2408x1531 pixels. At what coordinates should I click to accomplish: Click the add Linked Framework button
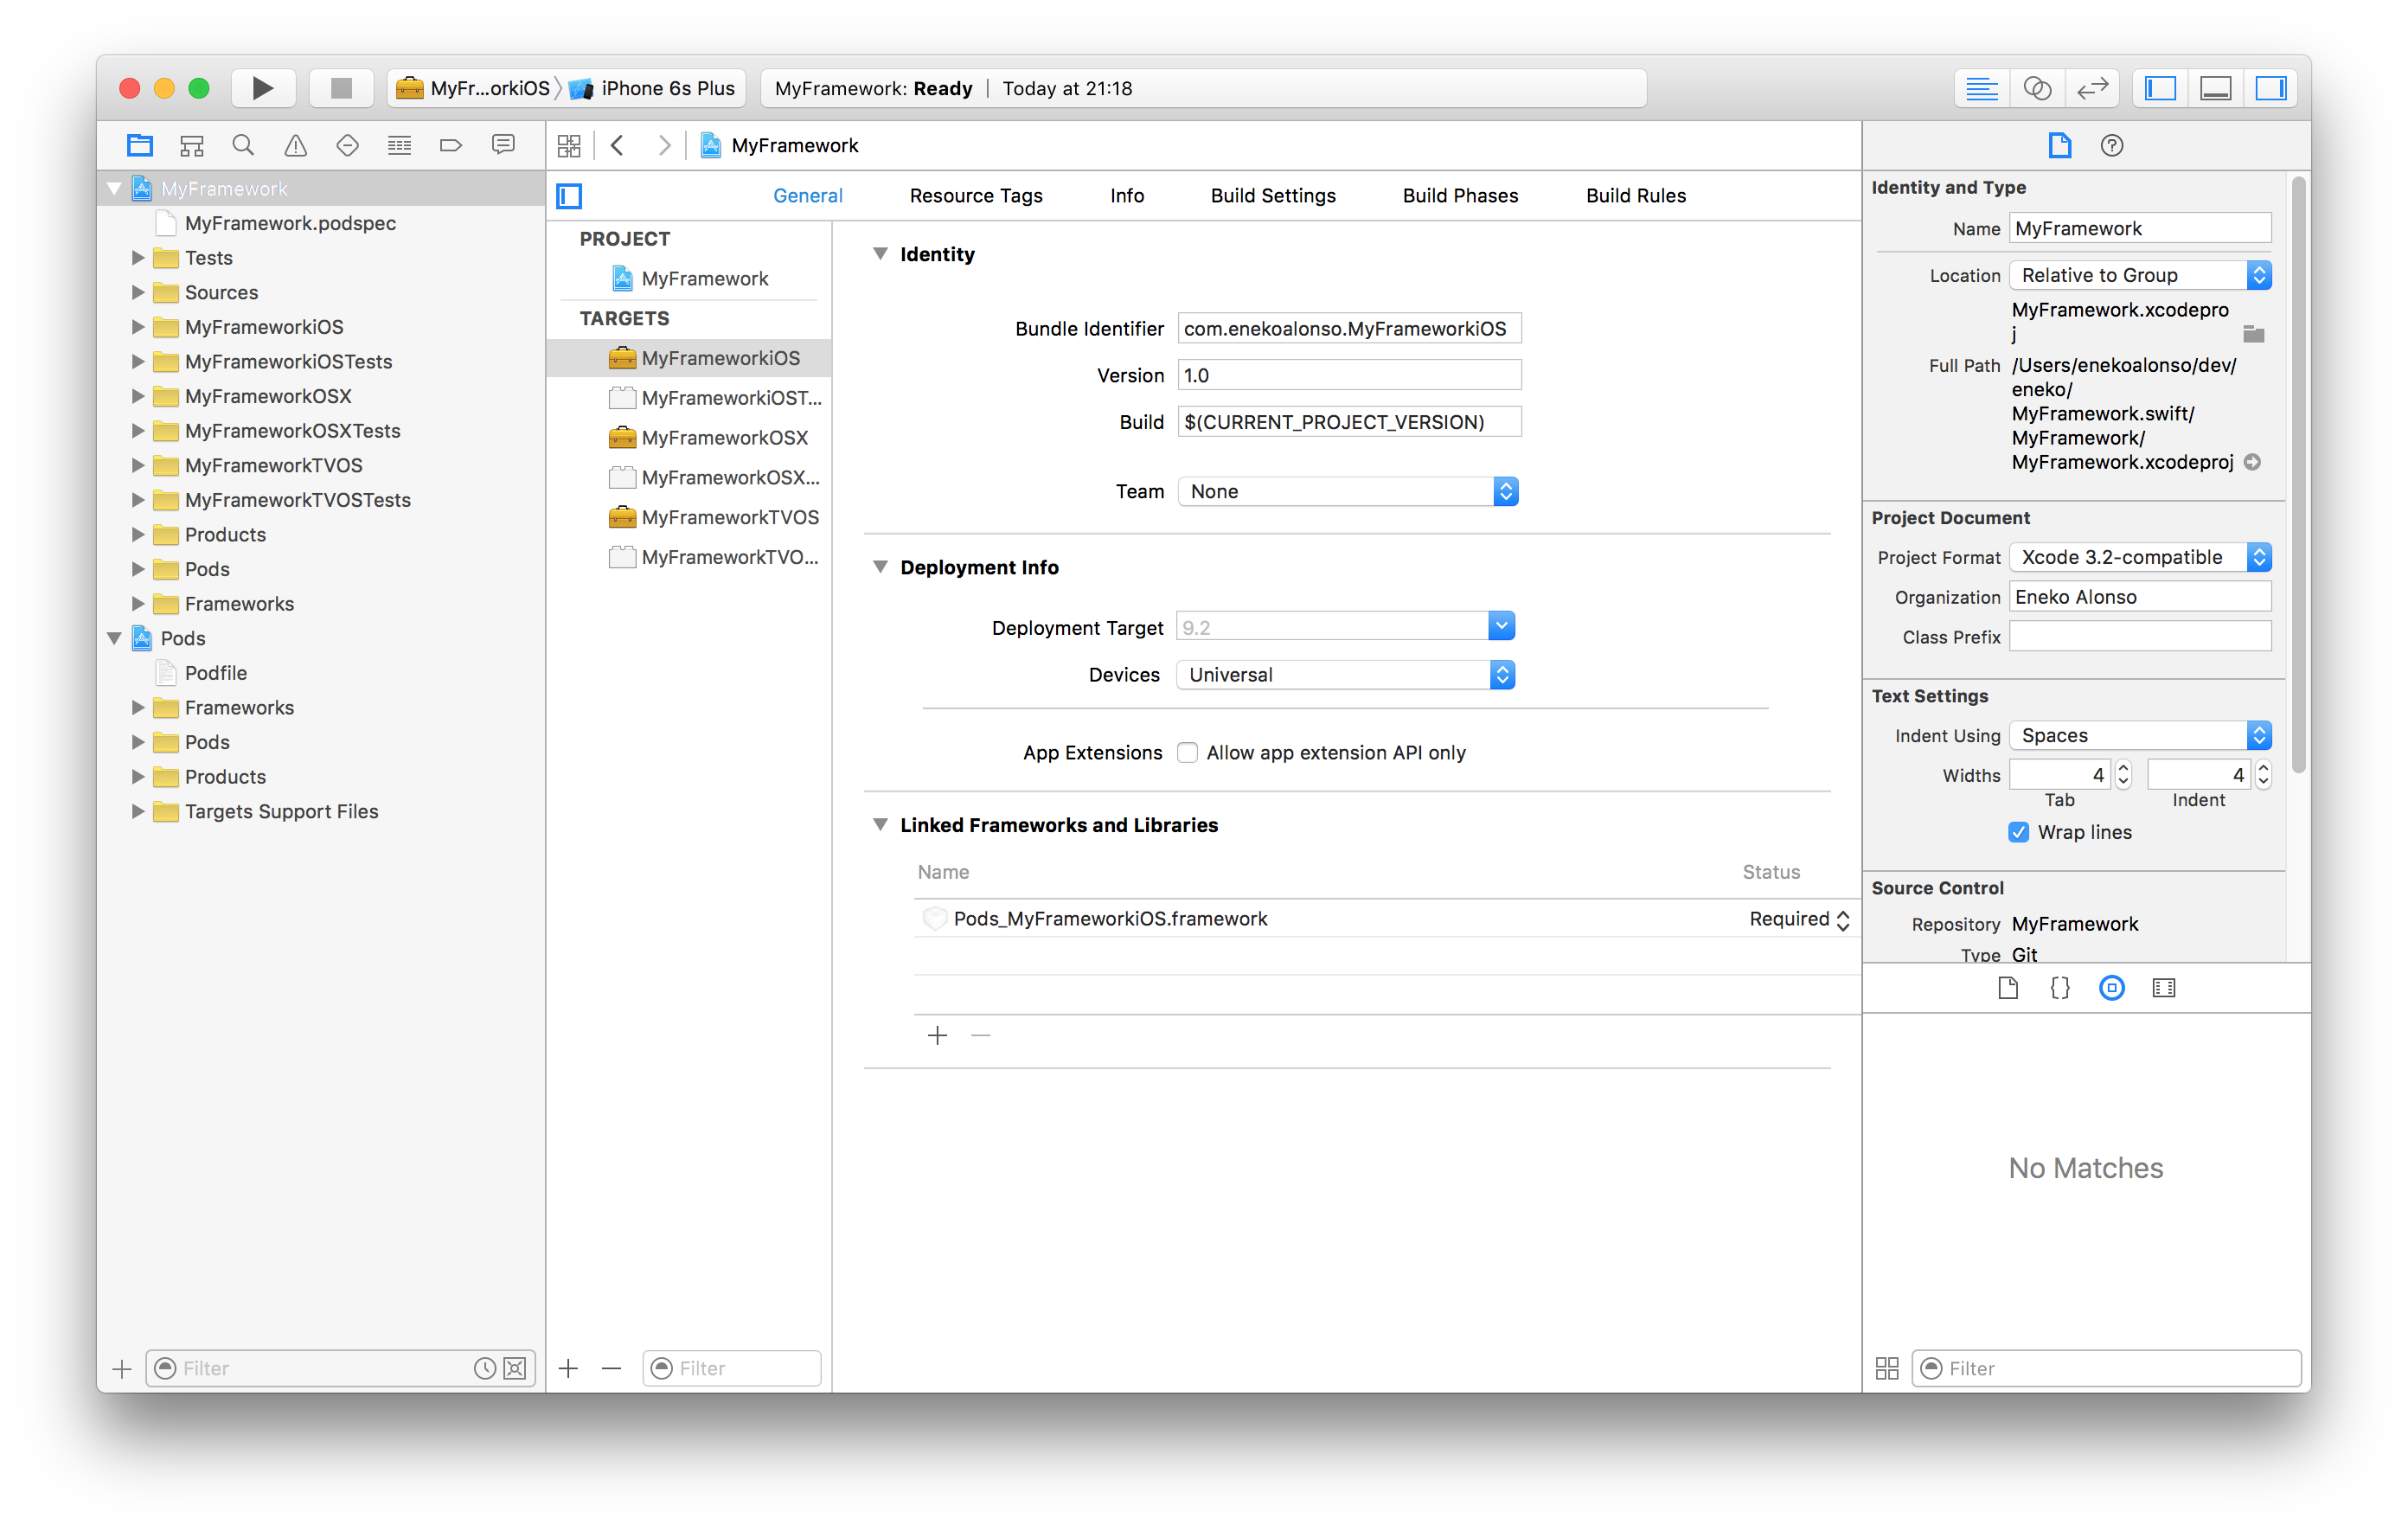coord(938,1035)
